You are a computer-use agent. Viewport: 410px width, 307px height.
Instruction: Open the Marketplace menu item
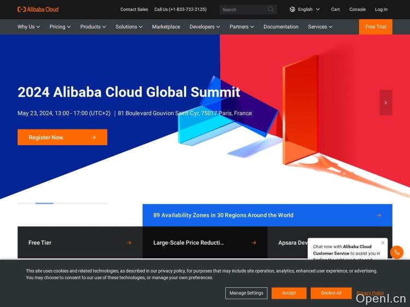pyautogui.click(x=166, y=27)
